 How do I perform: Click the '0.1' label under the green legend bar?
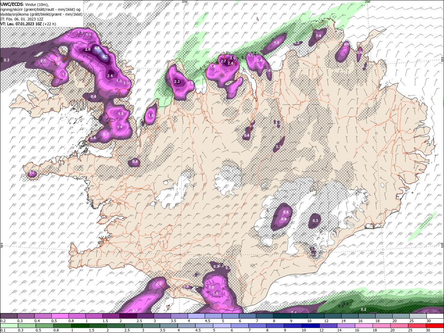tap(3, 330)
